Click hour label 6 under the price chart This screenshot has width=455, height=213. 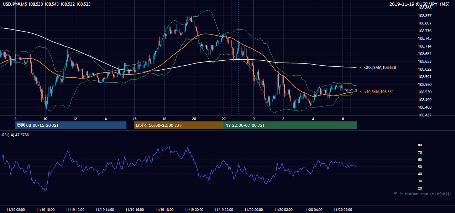pos(343,118)
